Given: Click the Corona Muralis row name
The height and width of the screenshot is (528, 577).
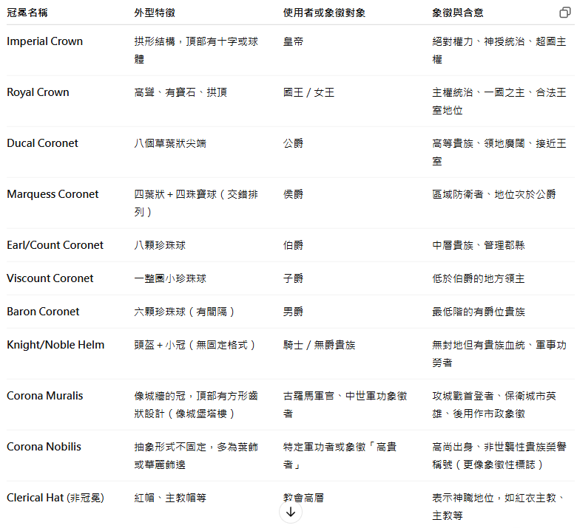Looking at the screenshot, I should tap(45, 396).
